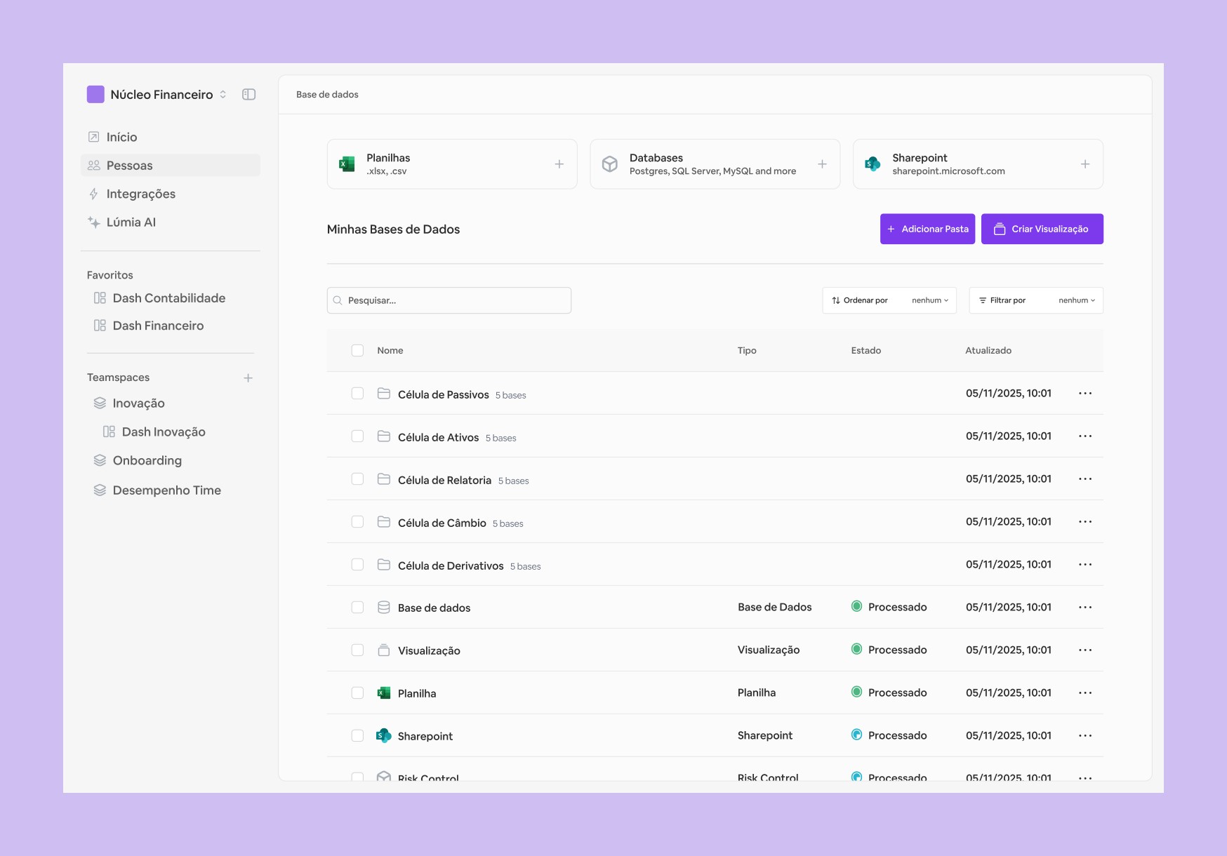Screen dimensions: 1227x856
Task: Check the Célula de Passivos checkbox
Action: 357,394
